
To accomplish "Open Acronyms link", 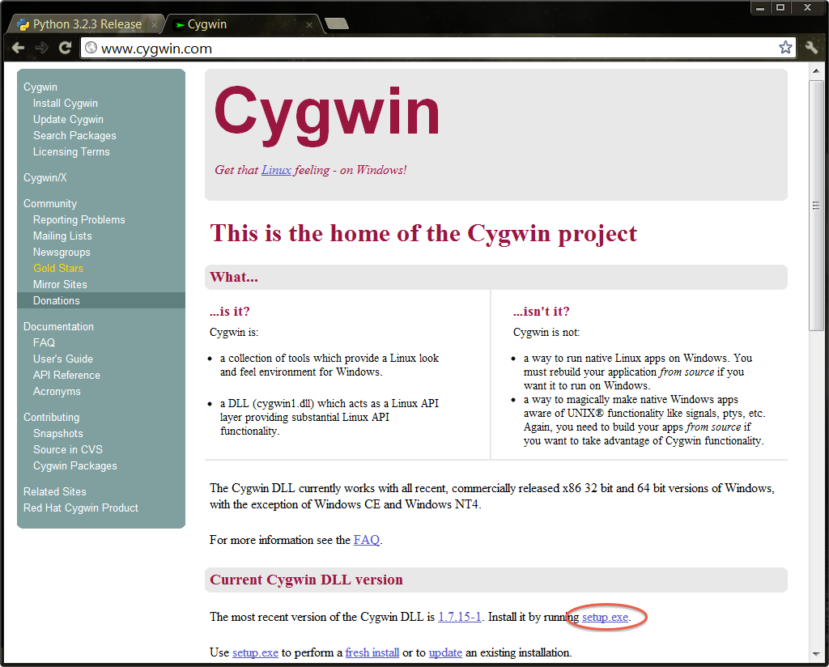I will [57, 392].
